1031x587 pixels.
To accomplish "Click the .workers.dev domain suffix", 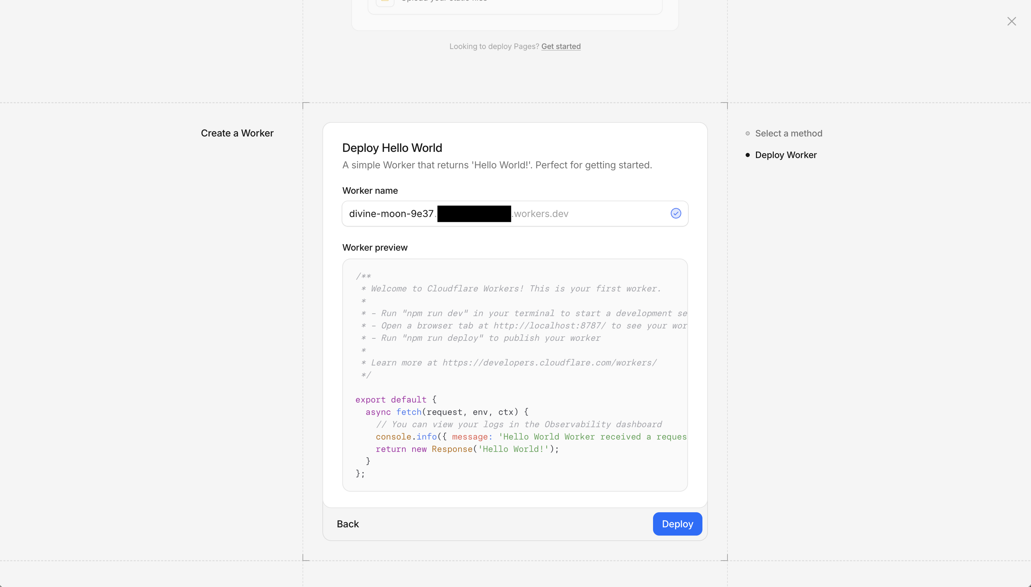I will click(540, 213).
